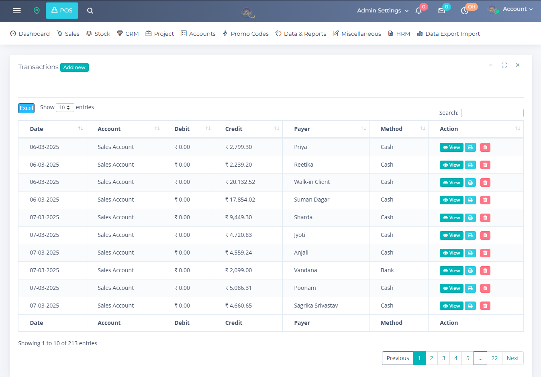Print Reetika's transaction
The height and width of the screenshot is (377, 541).
(x=470, y=165)
